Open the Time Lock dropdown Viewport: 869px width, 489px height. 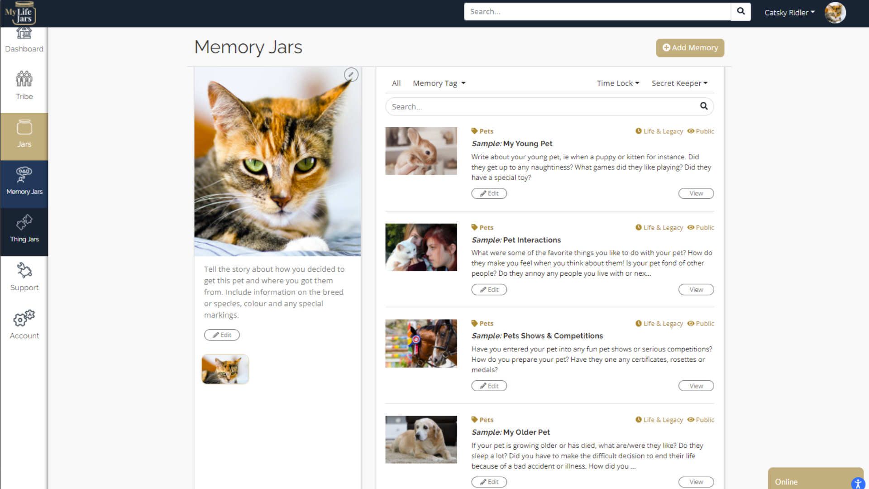618,83
